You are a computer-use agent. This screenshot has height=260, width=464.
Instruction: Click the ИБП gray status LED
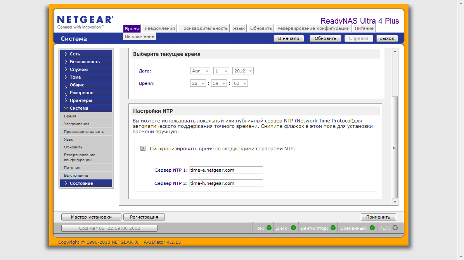(x=395, y=228)
